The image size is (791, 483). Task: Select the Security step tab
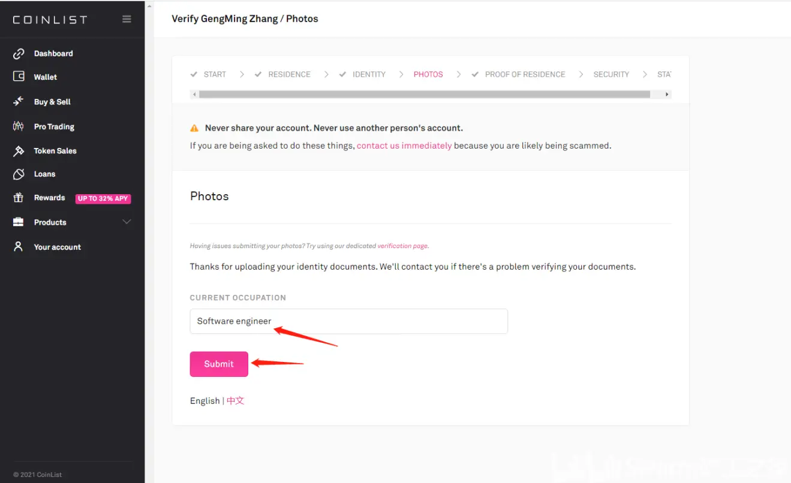click(x=611, y=74)
